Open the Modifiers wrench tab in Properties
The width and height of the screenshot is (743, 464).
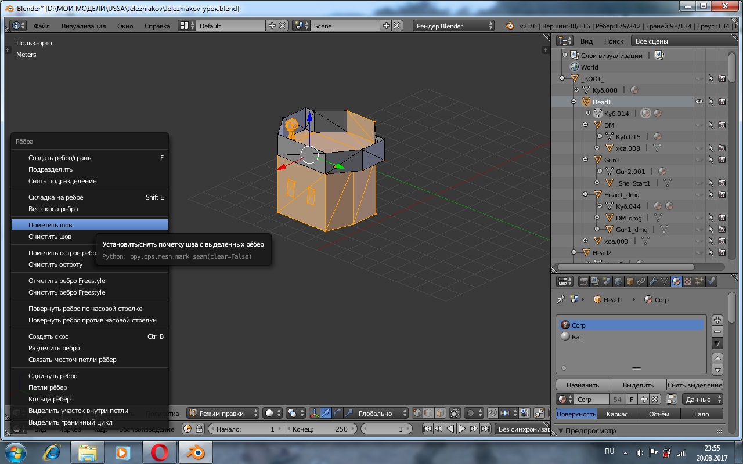653,281
